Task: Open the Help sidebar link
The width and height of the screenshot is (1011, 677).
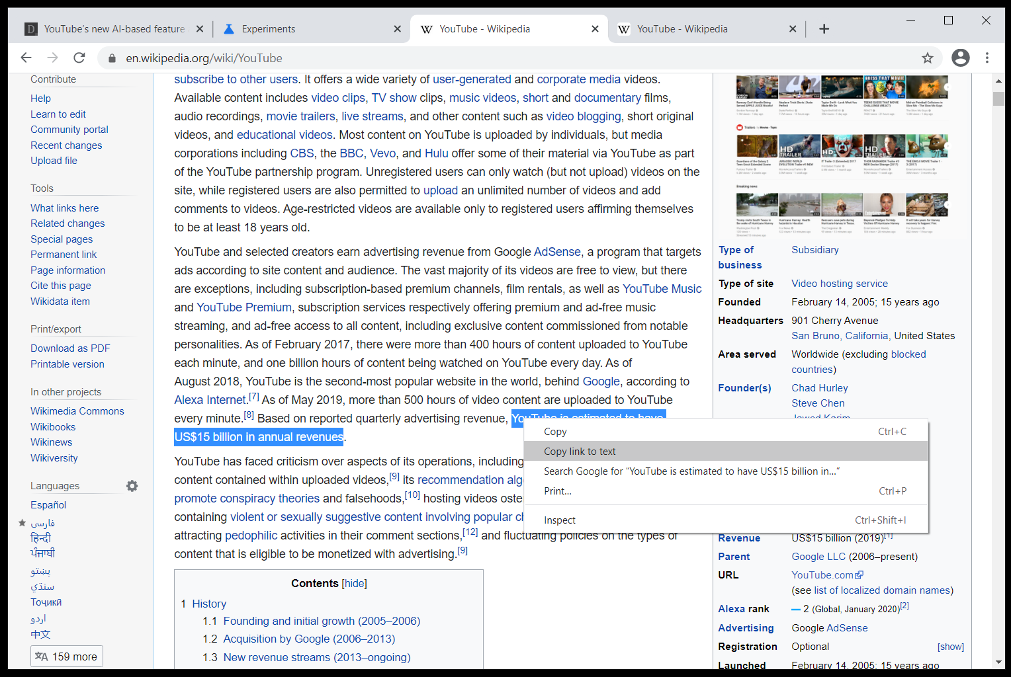Action: pos(40,99)
